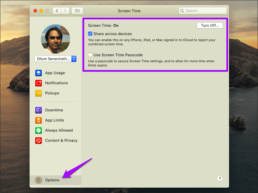Show all preferences with grid icon
258x193 pixels.
pos(77,11)
